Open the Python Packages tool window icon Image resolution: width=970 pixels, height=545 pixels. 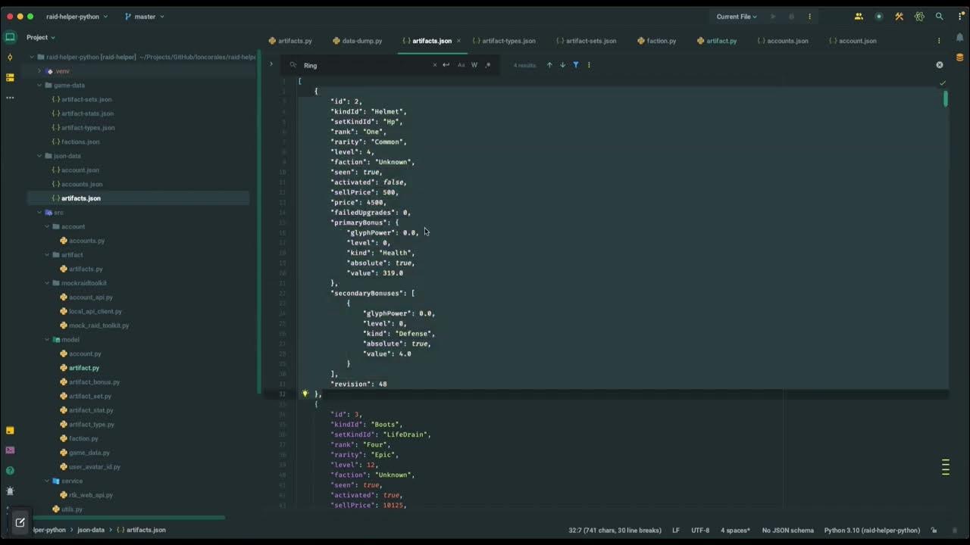[10, 430]
